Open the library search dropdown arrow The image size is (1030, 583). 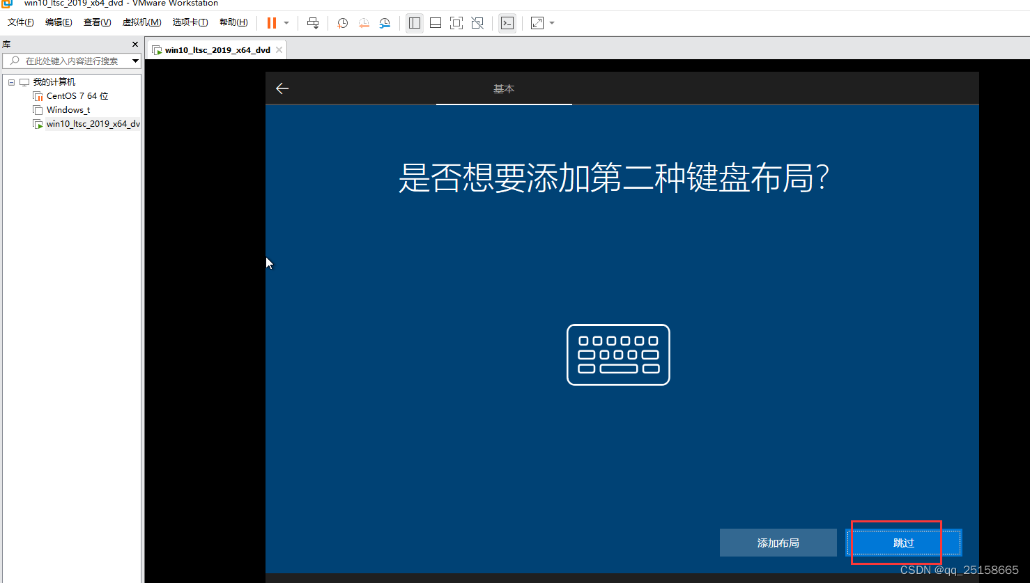pyautogui.click(x=136, y=61)
